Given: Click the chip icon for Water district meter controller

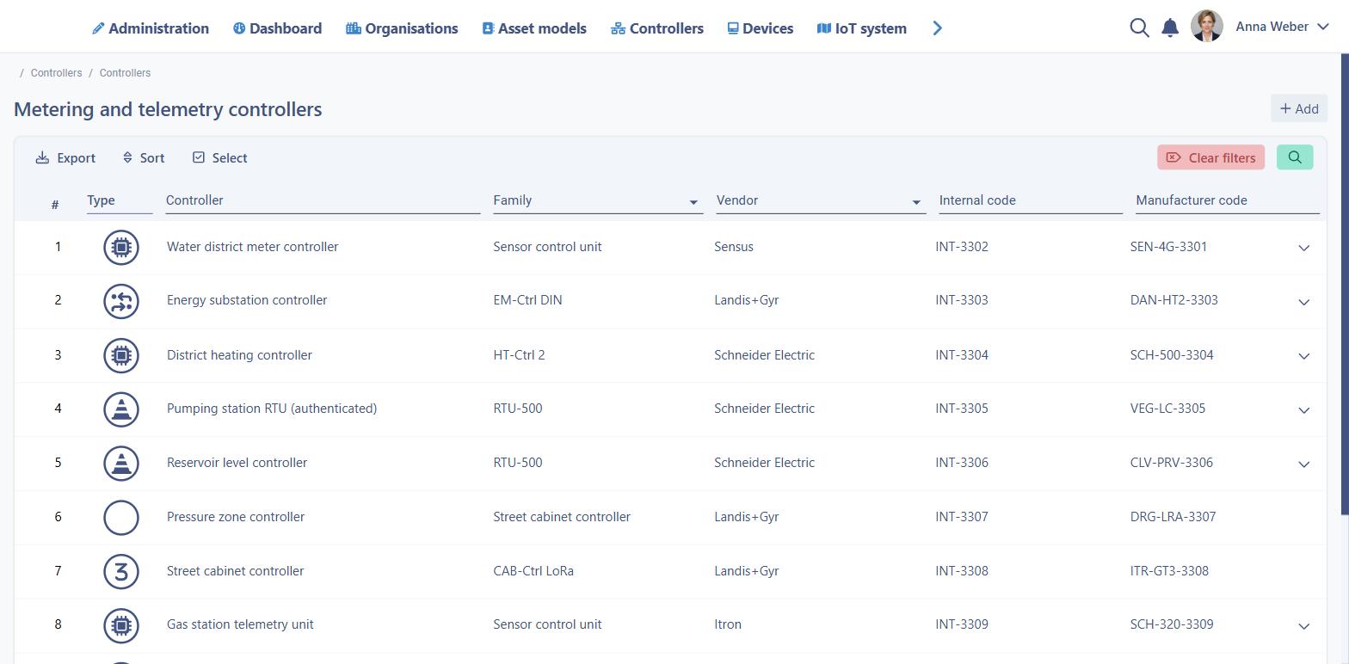Looking at the screenshot, I should (x=121, y=247).
